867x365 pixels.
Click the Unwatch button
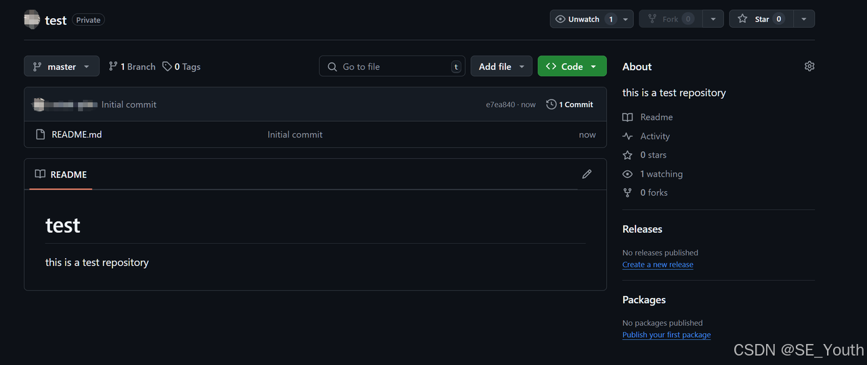pyautogui.click(x=584, y=19)
